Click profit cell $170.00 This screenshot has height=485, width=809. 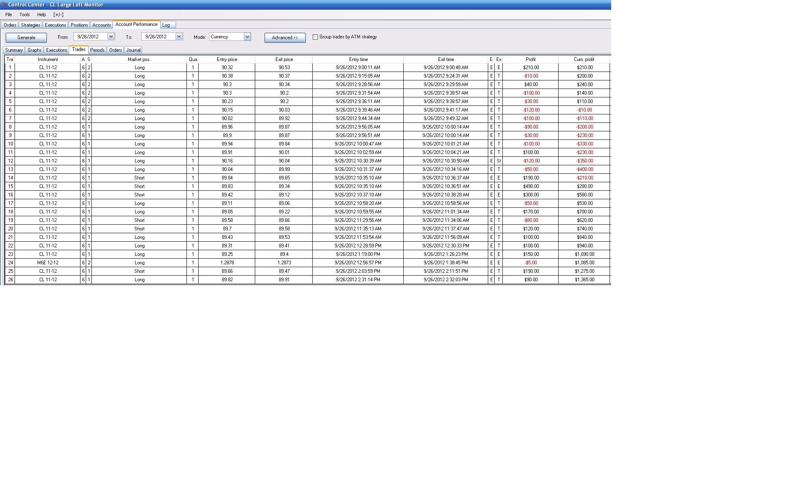[x=531, y=212]
